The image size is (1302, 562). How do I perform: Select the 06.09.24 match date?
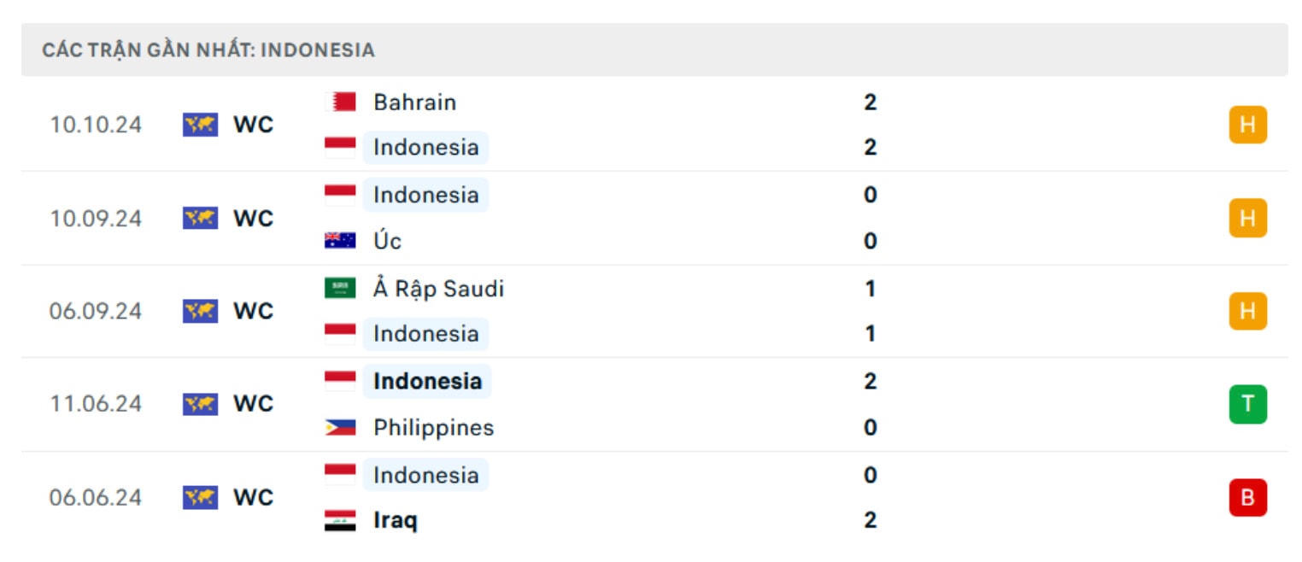pos(96,312)
